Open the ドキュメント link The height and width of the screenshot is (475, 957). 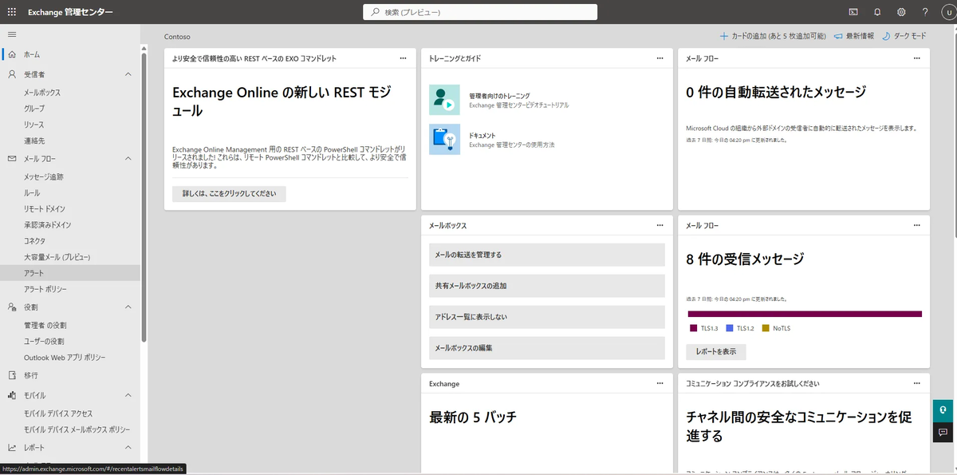pyautogui.click(x=482, y=136)
